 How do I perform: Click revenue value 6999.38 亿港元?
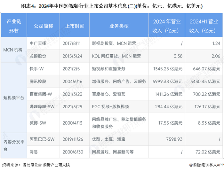167,82
